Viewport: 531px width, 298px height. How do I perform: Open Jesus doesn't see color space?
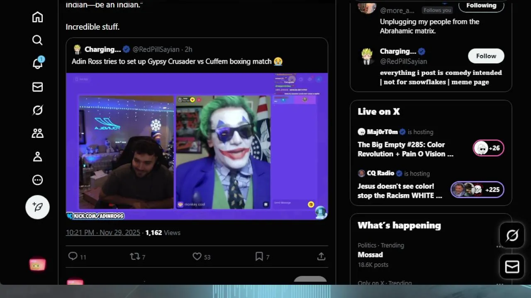400,191
